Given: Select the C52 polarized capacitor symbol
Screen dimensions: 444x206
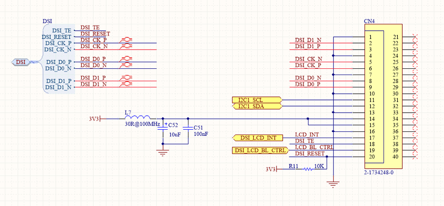Looking at the screenshot, I should pos(163,128).
